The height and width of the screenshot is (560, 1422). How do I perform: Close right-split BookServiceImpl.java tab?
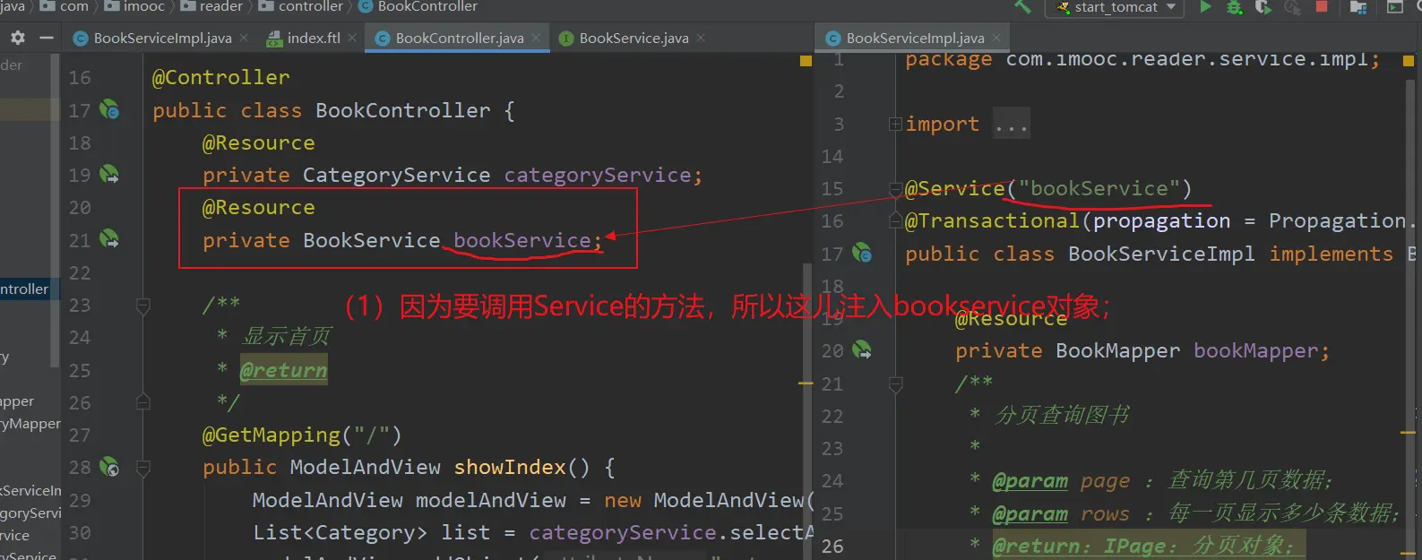[x=996, y=38]
